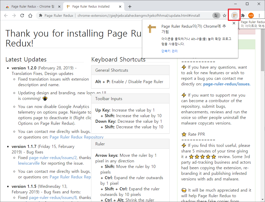Click the Ruler panel heading
Viewport: 265px width, 202px height.
[130, 144]
